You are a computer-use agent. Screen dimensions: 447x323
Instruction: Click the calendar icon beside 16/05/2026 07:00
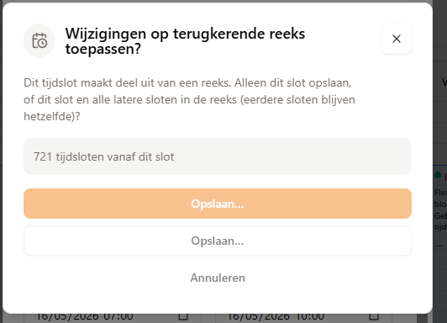click(x=183, y=316)
